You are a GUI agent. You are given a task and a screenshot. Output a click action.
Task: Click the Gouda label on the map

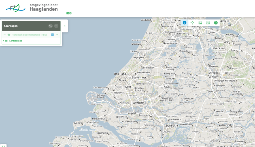point(167,87)
